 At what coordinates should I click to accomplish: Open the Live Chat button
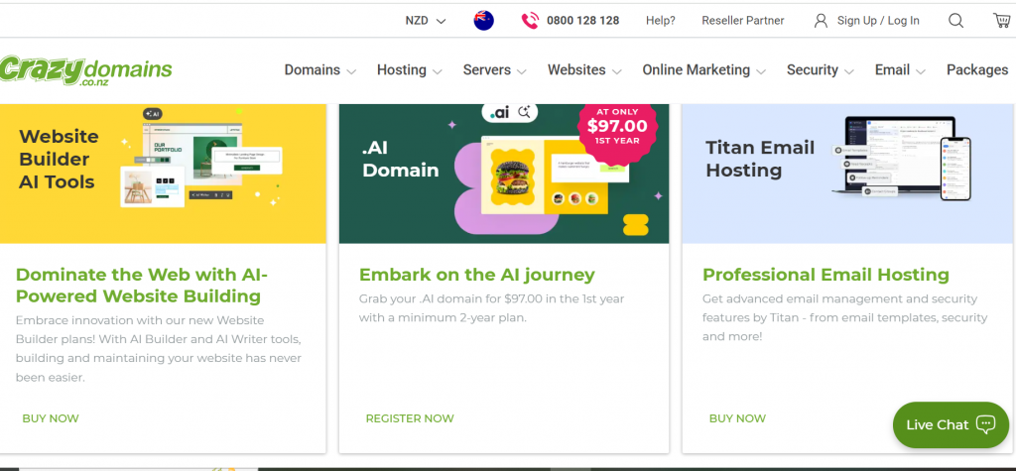coord(951,425)
